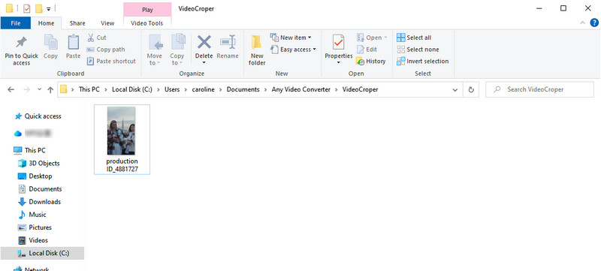This screenshot has height=271, width=601.
Task: Collapse the ribbon with the chevron
Action: (x=583, y=23)
